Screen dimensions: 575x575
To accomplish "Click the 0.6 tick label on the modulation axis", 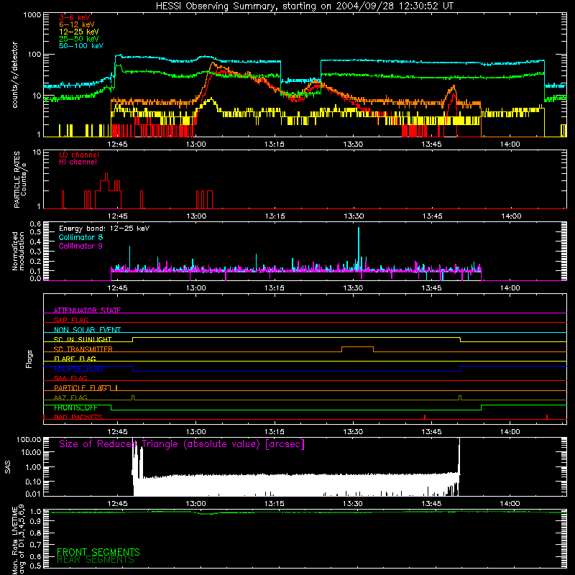I will click(x=35, y=224).
